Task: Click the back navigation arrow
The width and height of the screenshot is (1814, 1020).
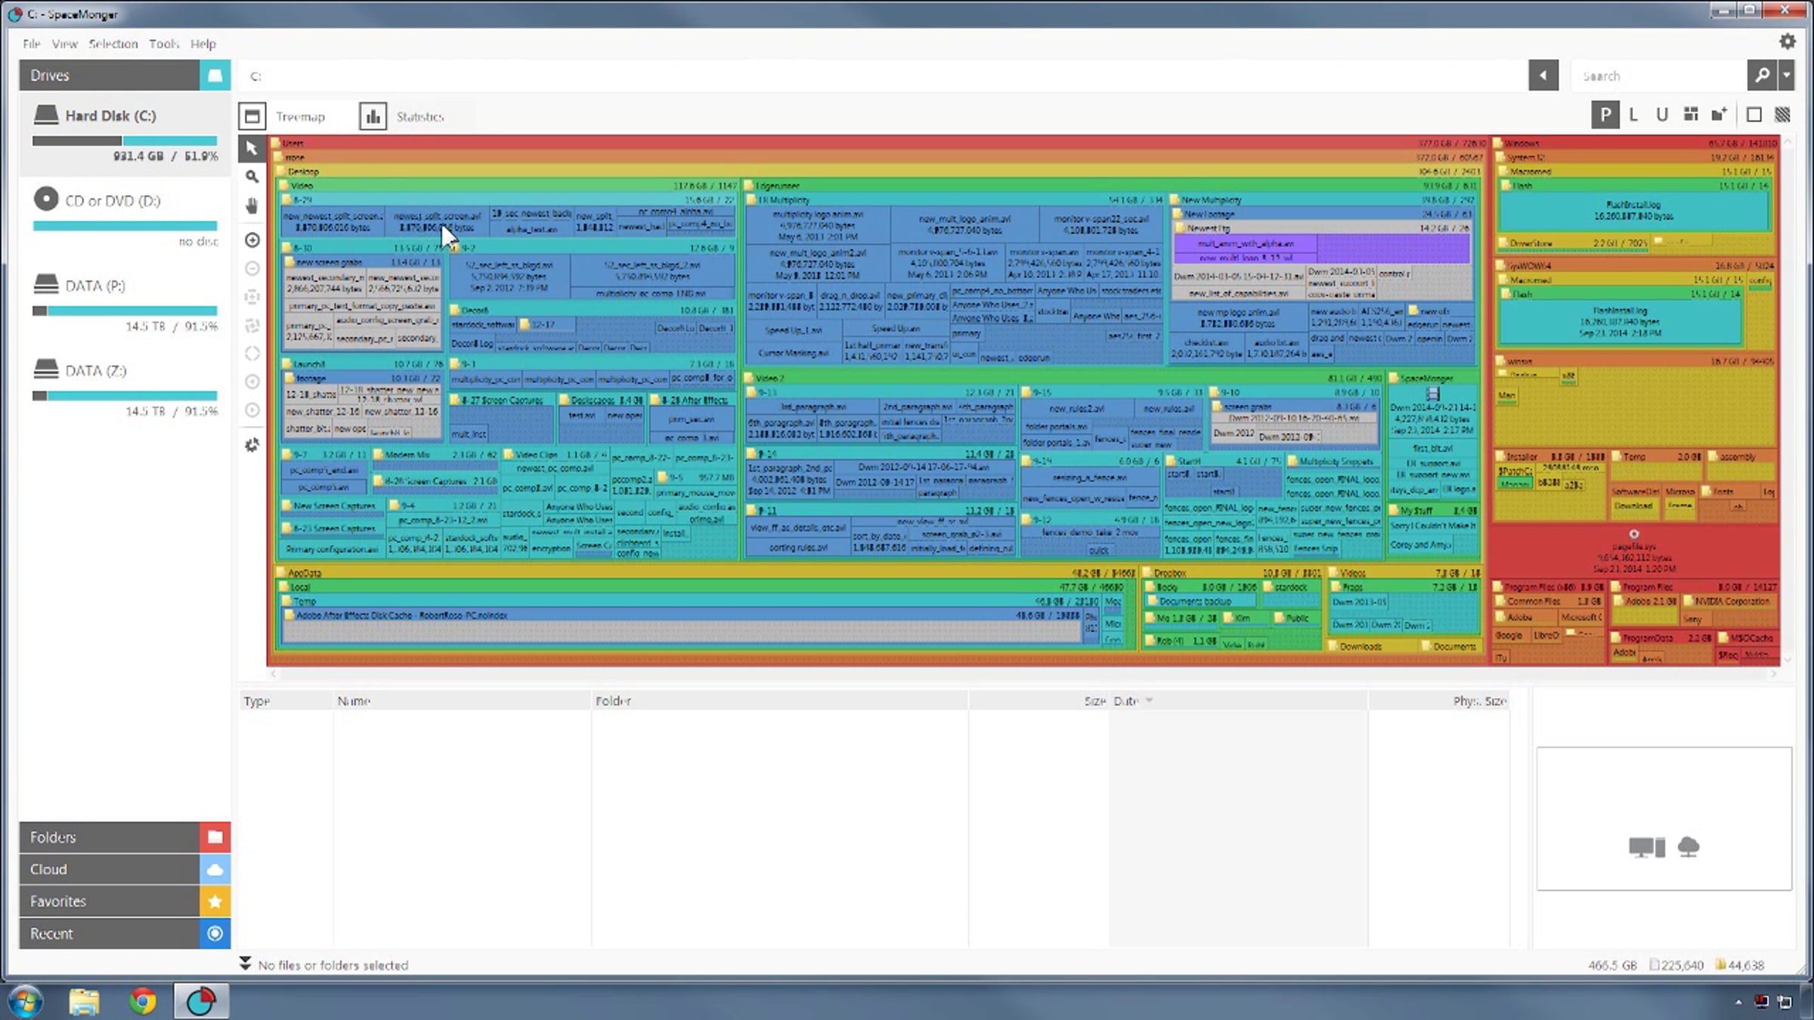Action: pos(1543,76)
